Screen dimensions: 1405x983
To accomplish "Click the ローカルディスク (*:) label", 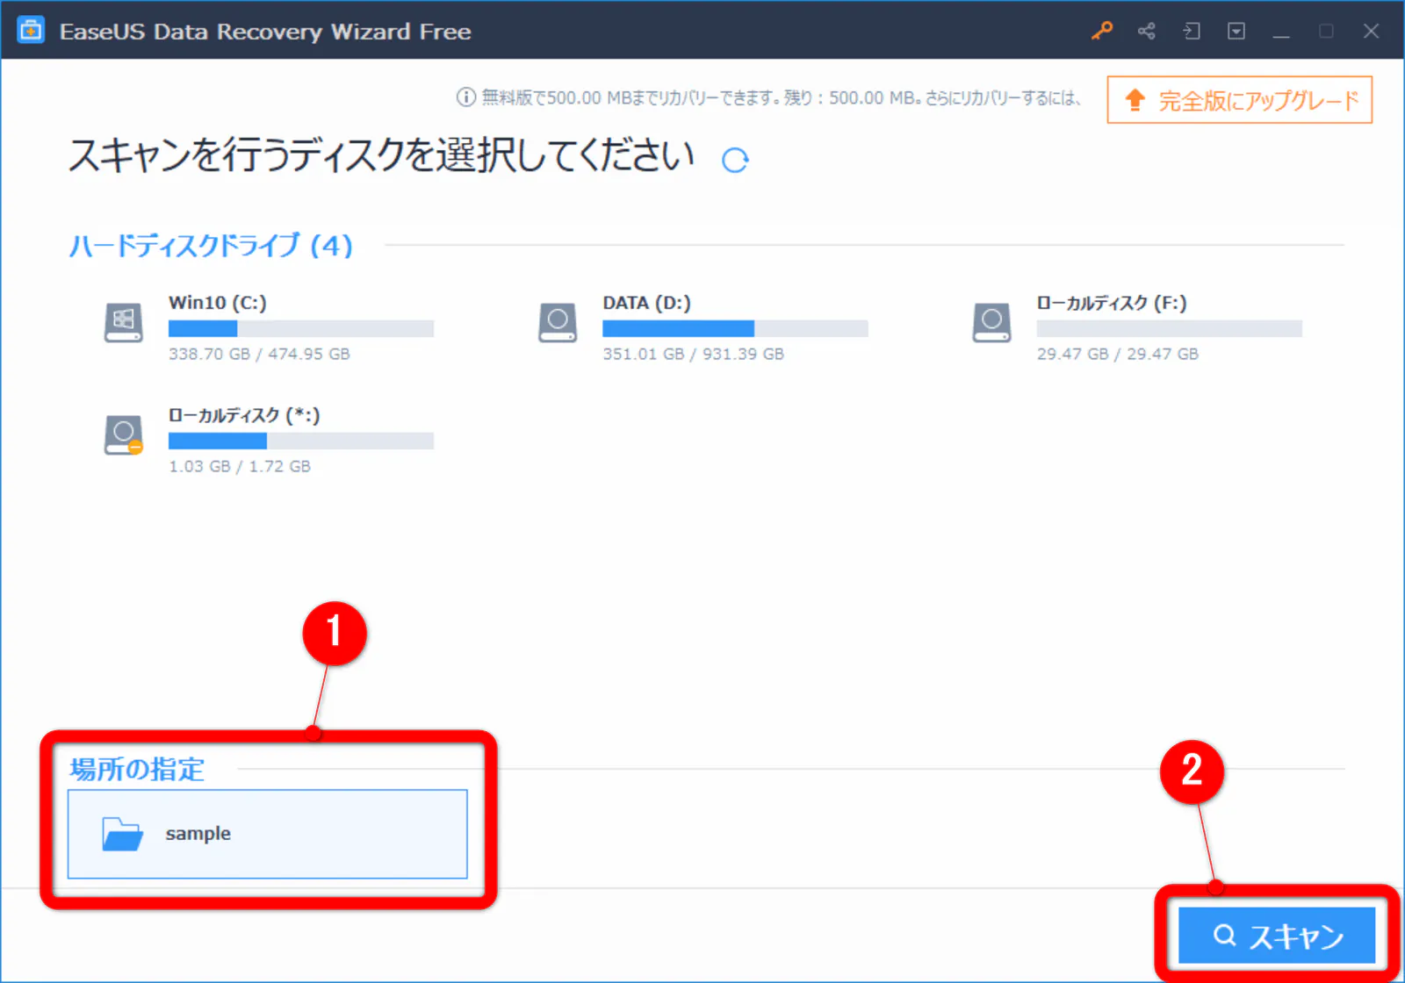I will click(x=244, y=415).
